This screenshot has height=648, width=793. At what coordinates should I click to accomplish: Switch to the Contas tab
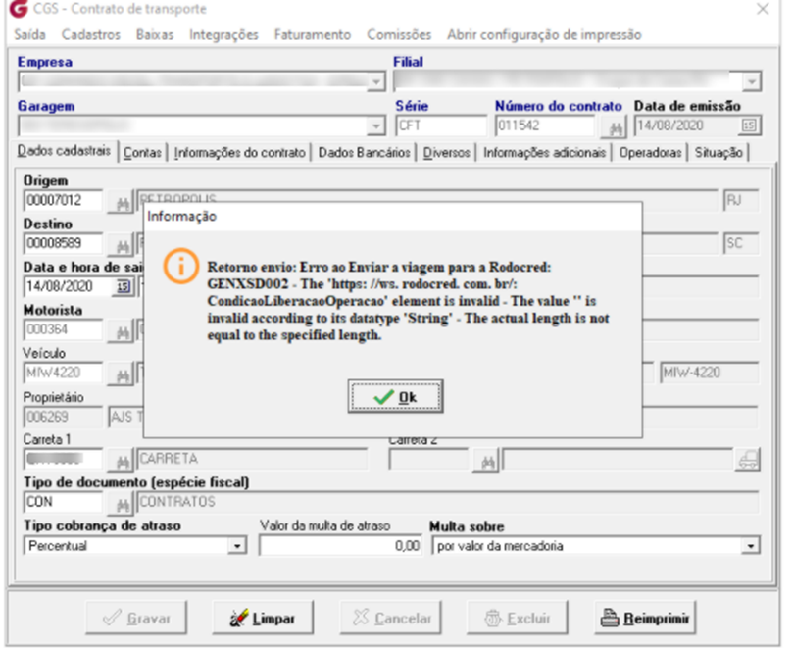click(142, 152)
